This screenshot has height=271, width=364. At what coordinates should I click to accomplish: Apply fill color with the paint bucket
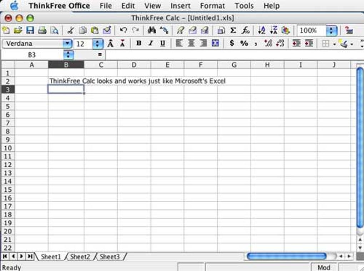coord(344,43)
